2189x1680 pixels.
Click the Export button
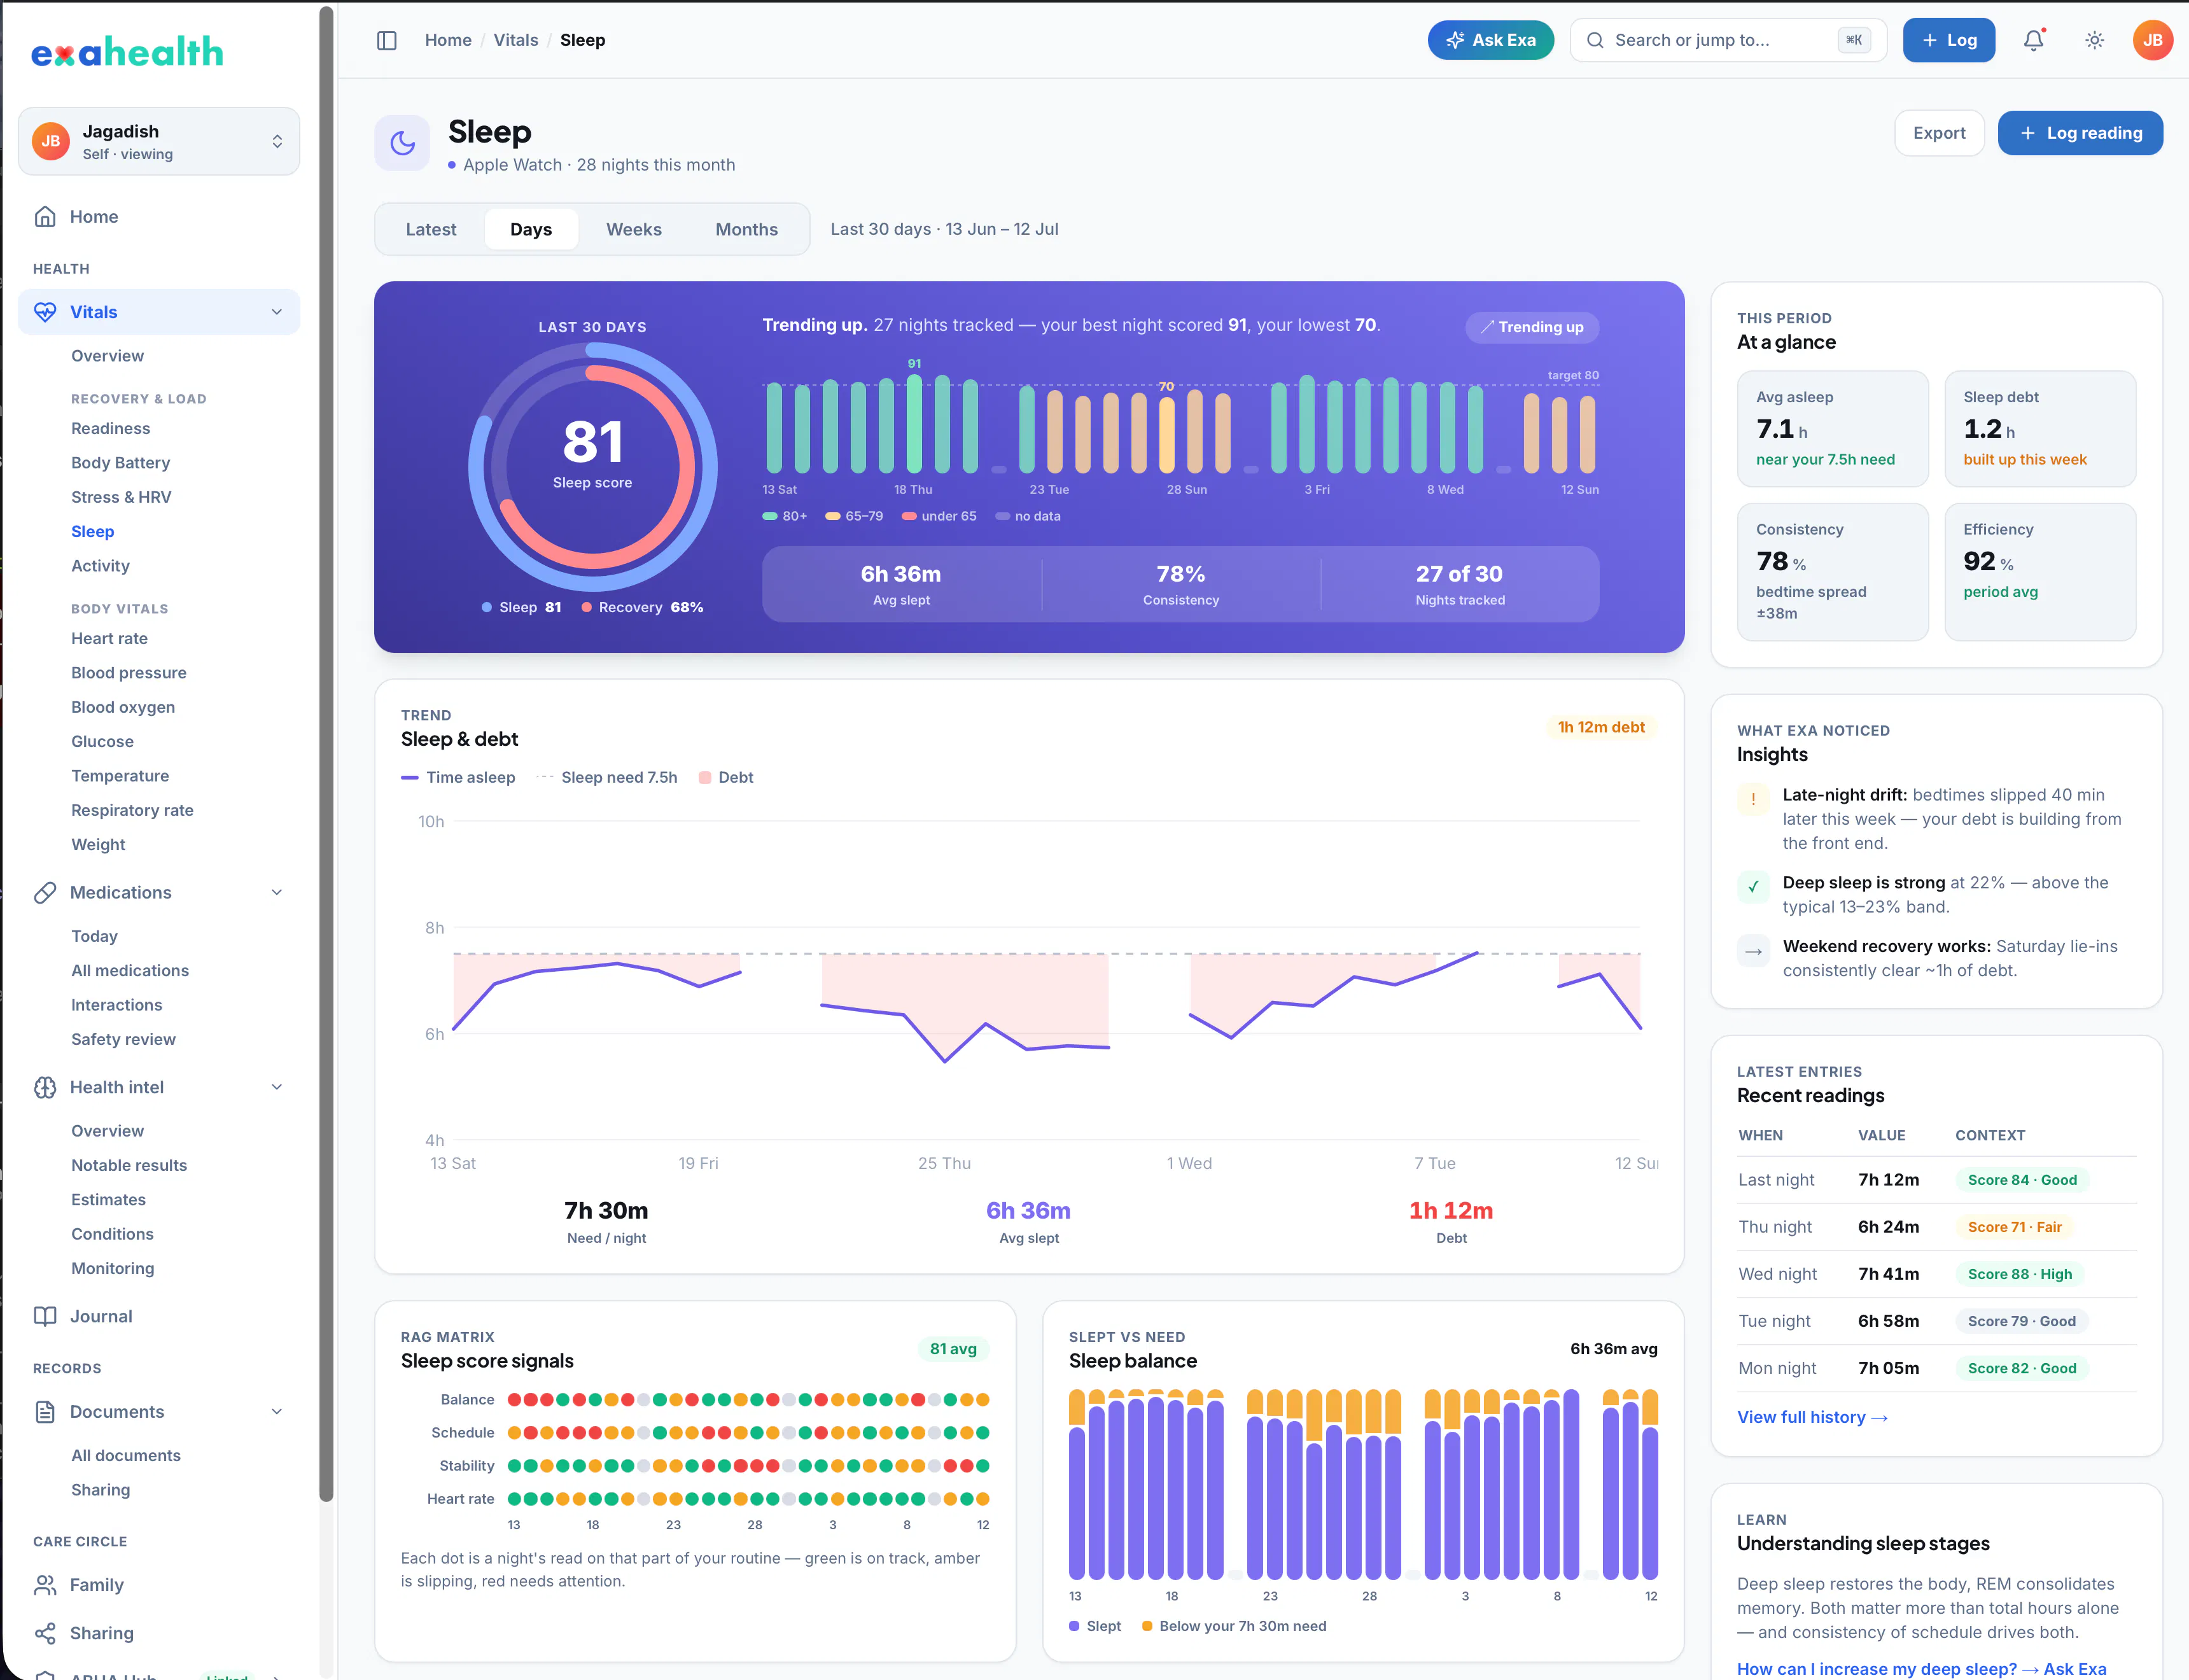point(1938,133)
